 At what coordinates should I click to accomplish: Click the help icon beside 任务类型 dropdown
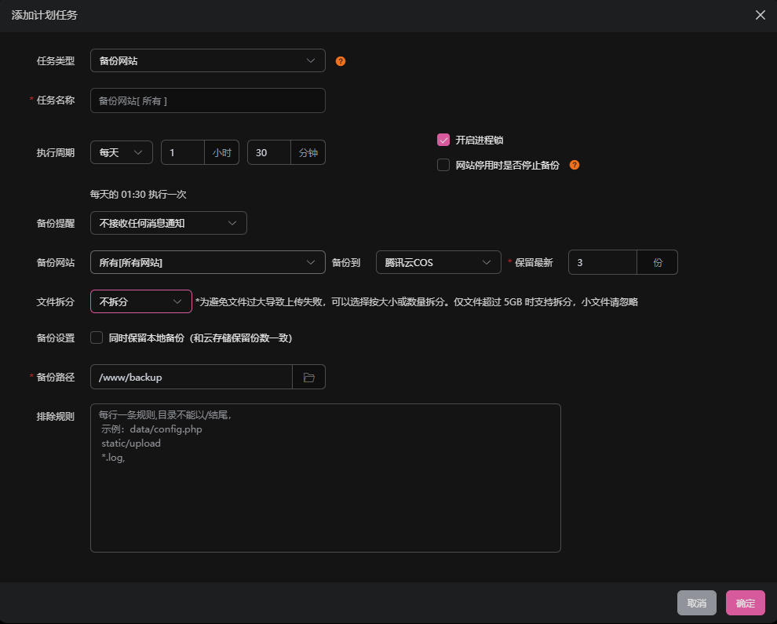coord(340,60)
